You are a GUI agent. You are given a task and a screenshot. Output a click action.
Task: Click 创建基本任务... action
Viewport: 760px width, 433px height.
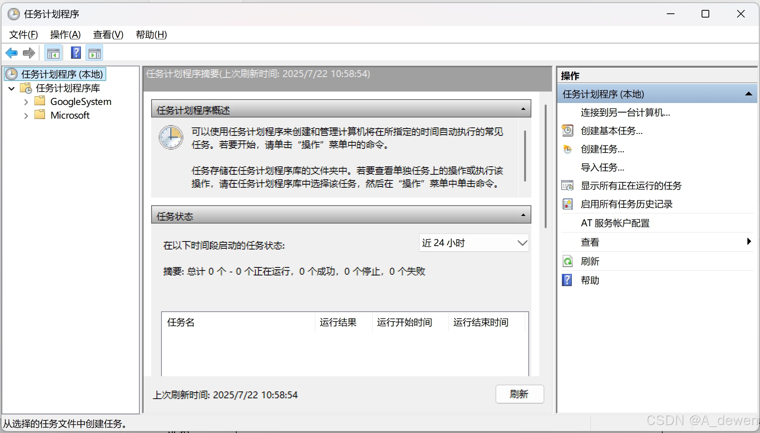click(612, 131)
